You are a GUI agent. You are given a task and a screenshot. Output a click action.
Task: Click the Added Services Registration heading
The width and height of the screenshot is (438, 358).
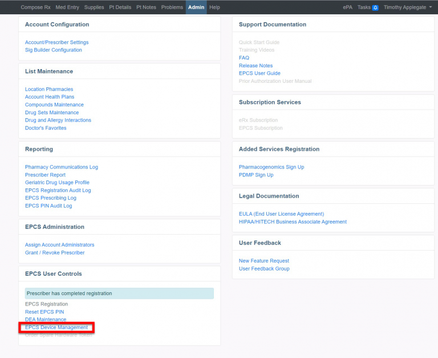pos(279,149)
